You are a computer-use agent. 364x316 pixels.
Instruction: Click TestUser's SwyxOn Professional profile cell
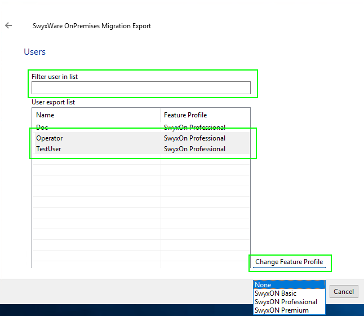(x=194, y=149)
